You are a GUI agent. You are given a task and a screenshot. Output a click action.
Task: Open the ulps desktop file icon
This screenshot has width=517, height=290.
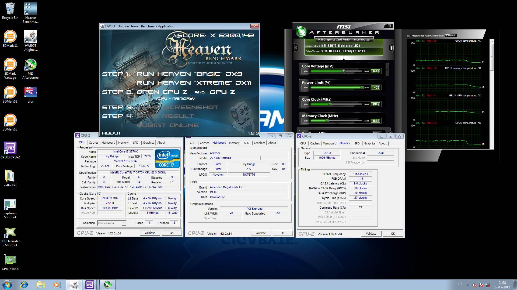tap(30, 95)
